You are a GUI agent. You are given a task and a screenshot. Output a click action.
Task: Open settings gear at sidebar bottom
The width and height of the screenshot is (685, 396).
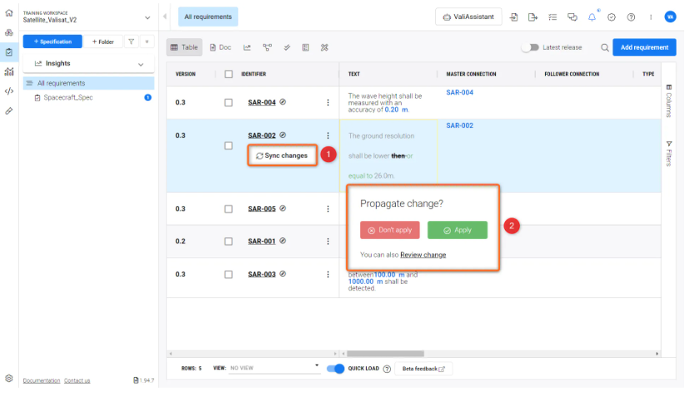8,379
